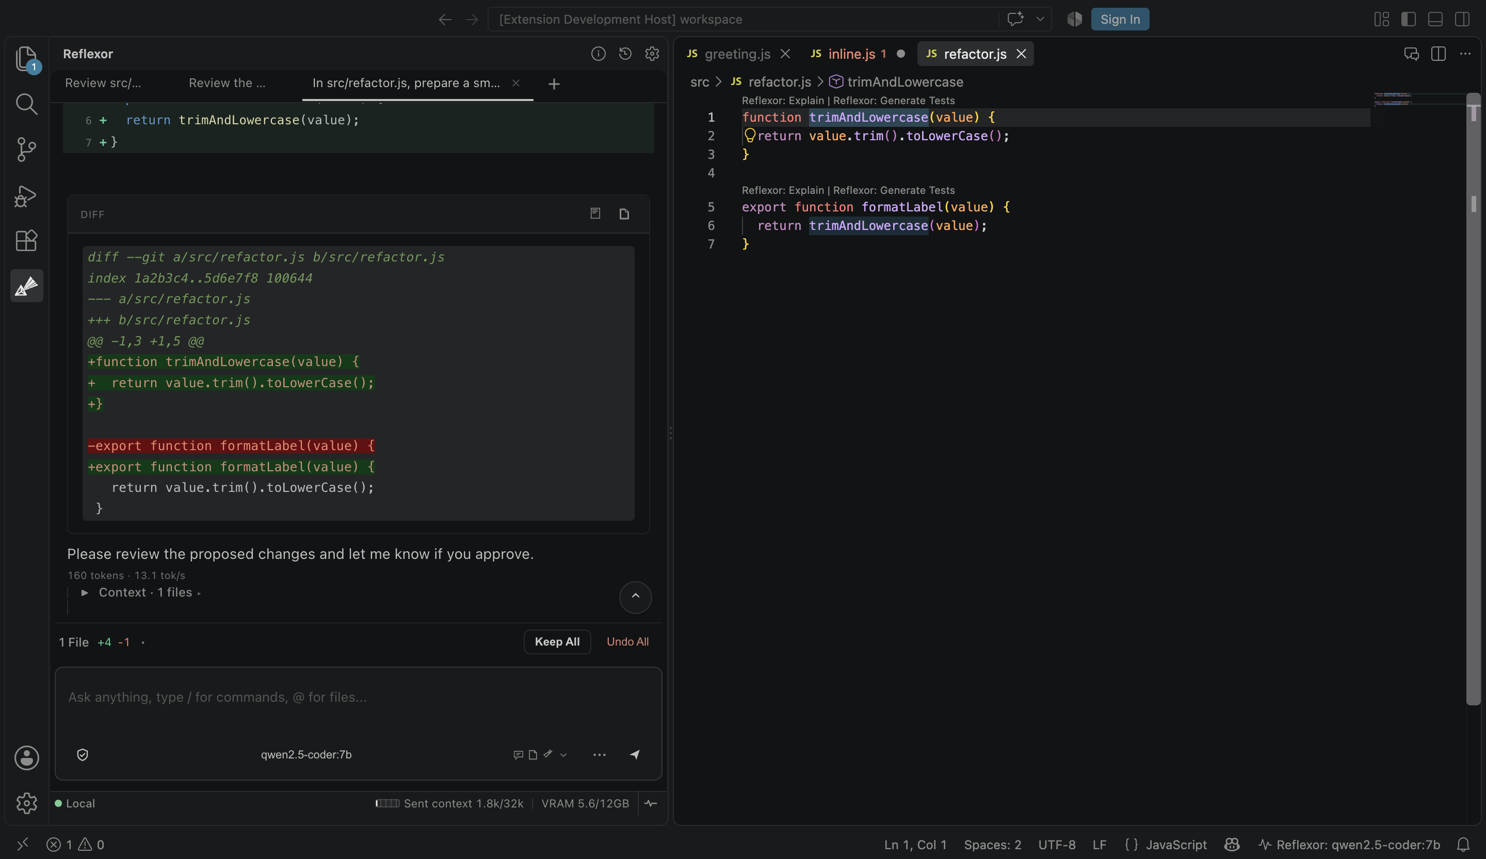Open the Source Control view
This screenshot has width=1486, height=859.
point(26,149)
